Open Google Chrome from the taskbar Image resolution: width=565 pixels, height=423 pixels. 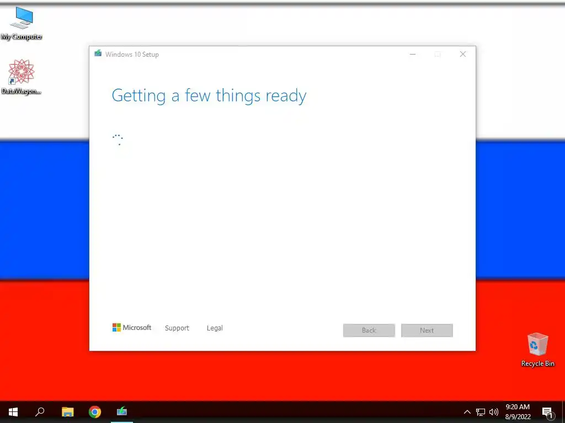tap(95, 412)
